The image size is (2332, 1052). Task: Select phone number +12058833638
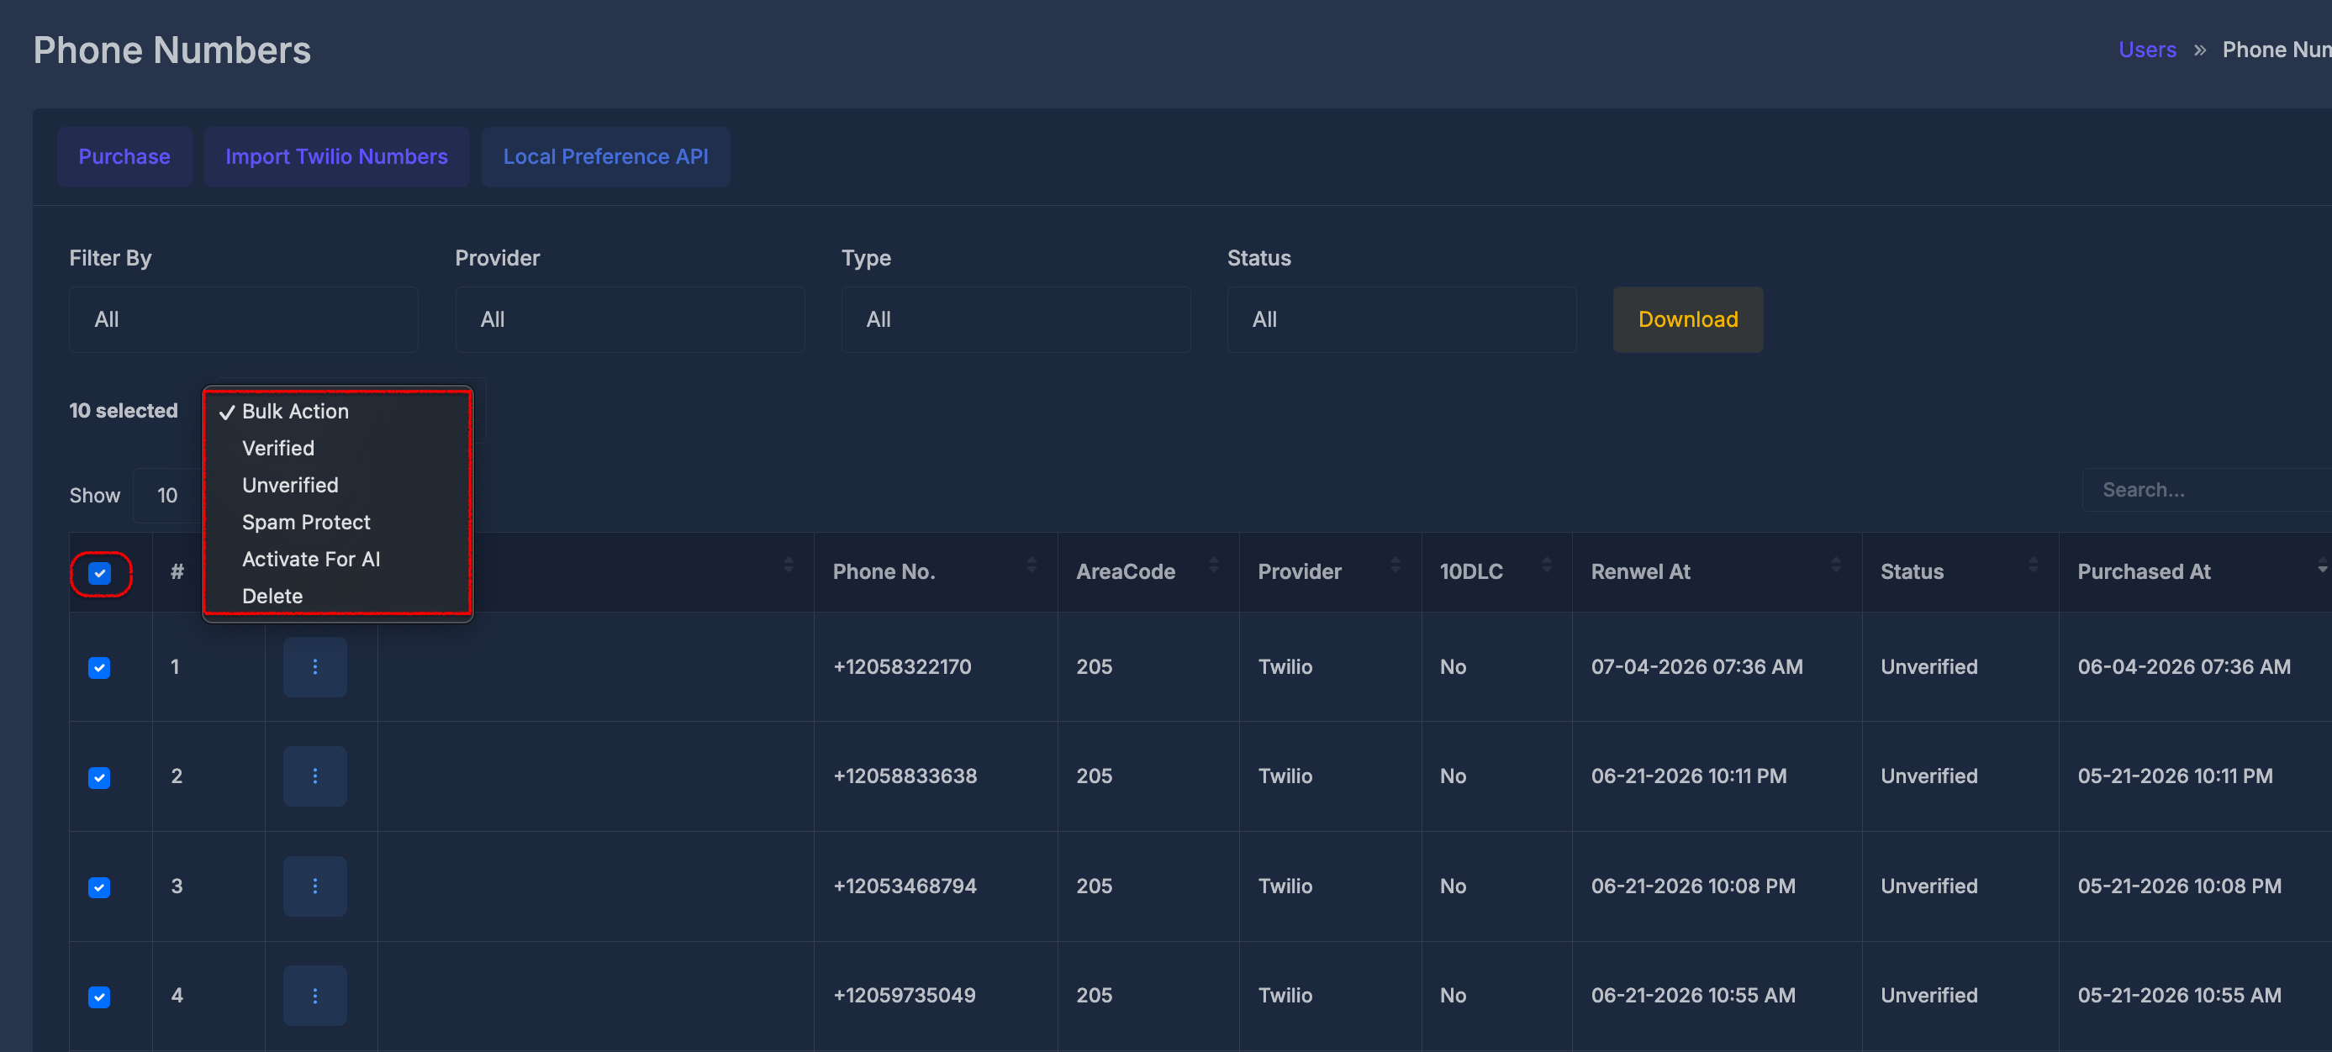905,776
